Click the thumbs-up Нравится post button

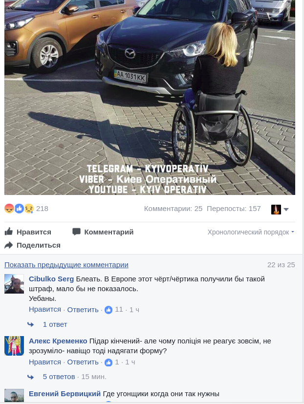point(28,232)
